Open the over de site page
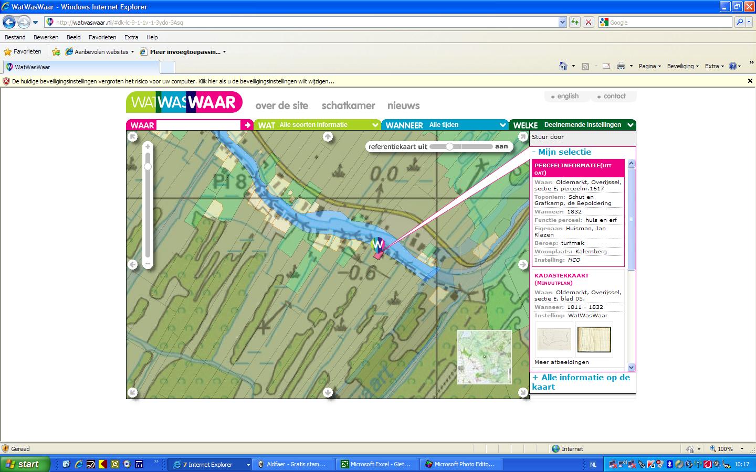The height and width of the screenshot is (472, 756). click(x=282, y=105)
